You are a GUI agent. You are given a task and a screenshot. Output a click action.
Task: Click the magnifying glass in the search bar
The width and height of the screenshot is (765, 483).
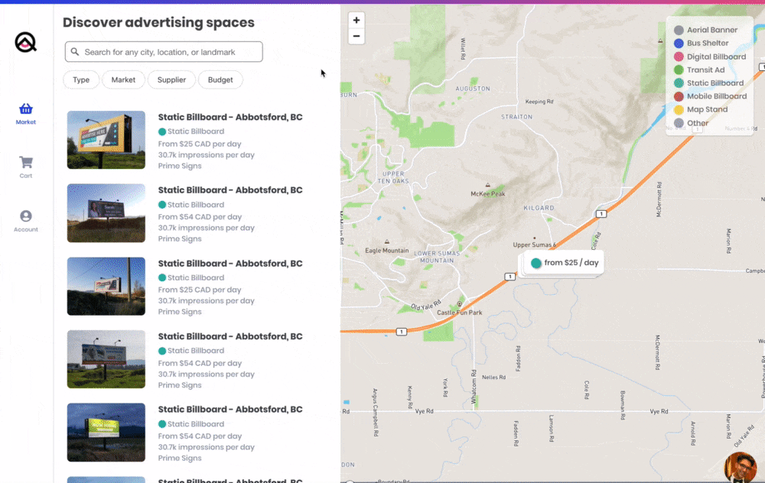tap(74, 51)
